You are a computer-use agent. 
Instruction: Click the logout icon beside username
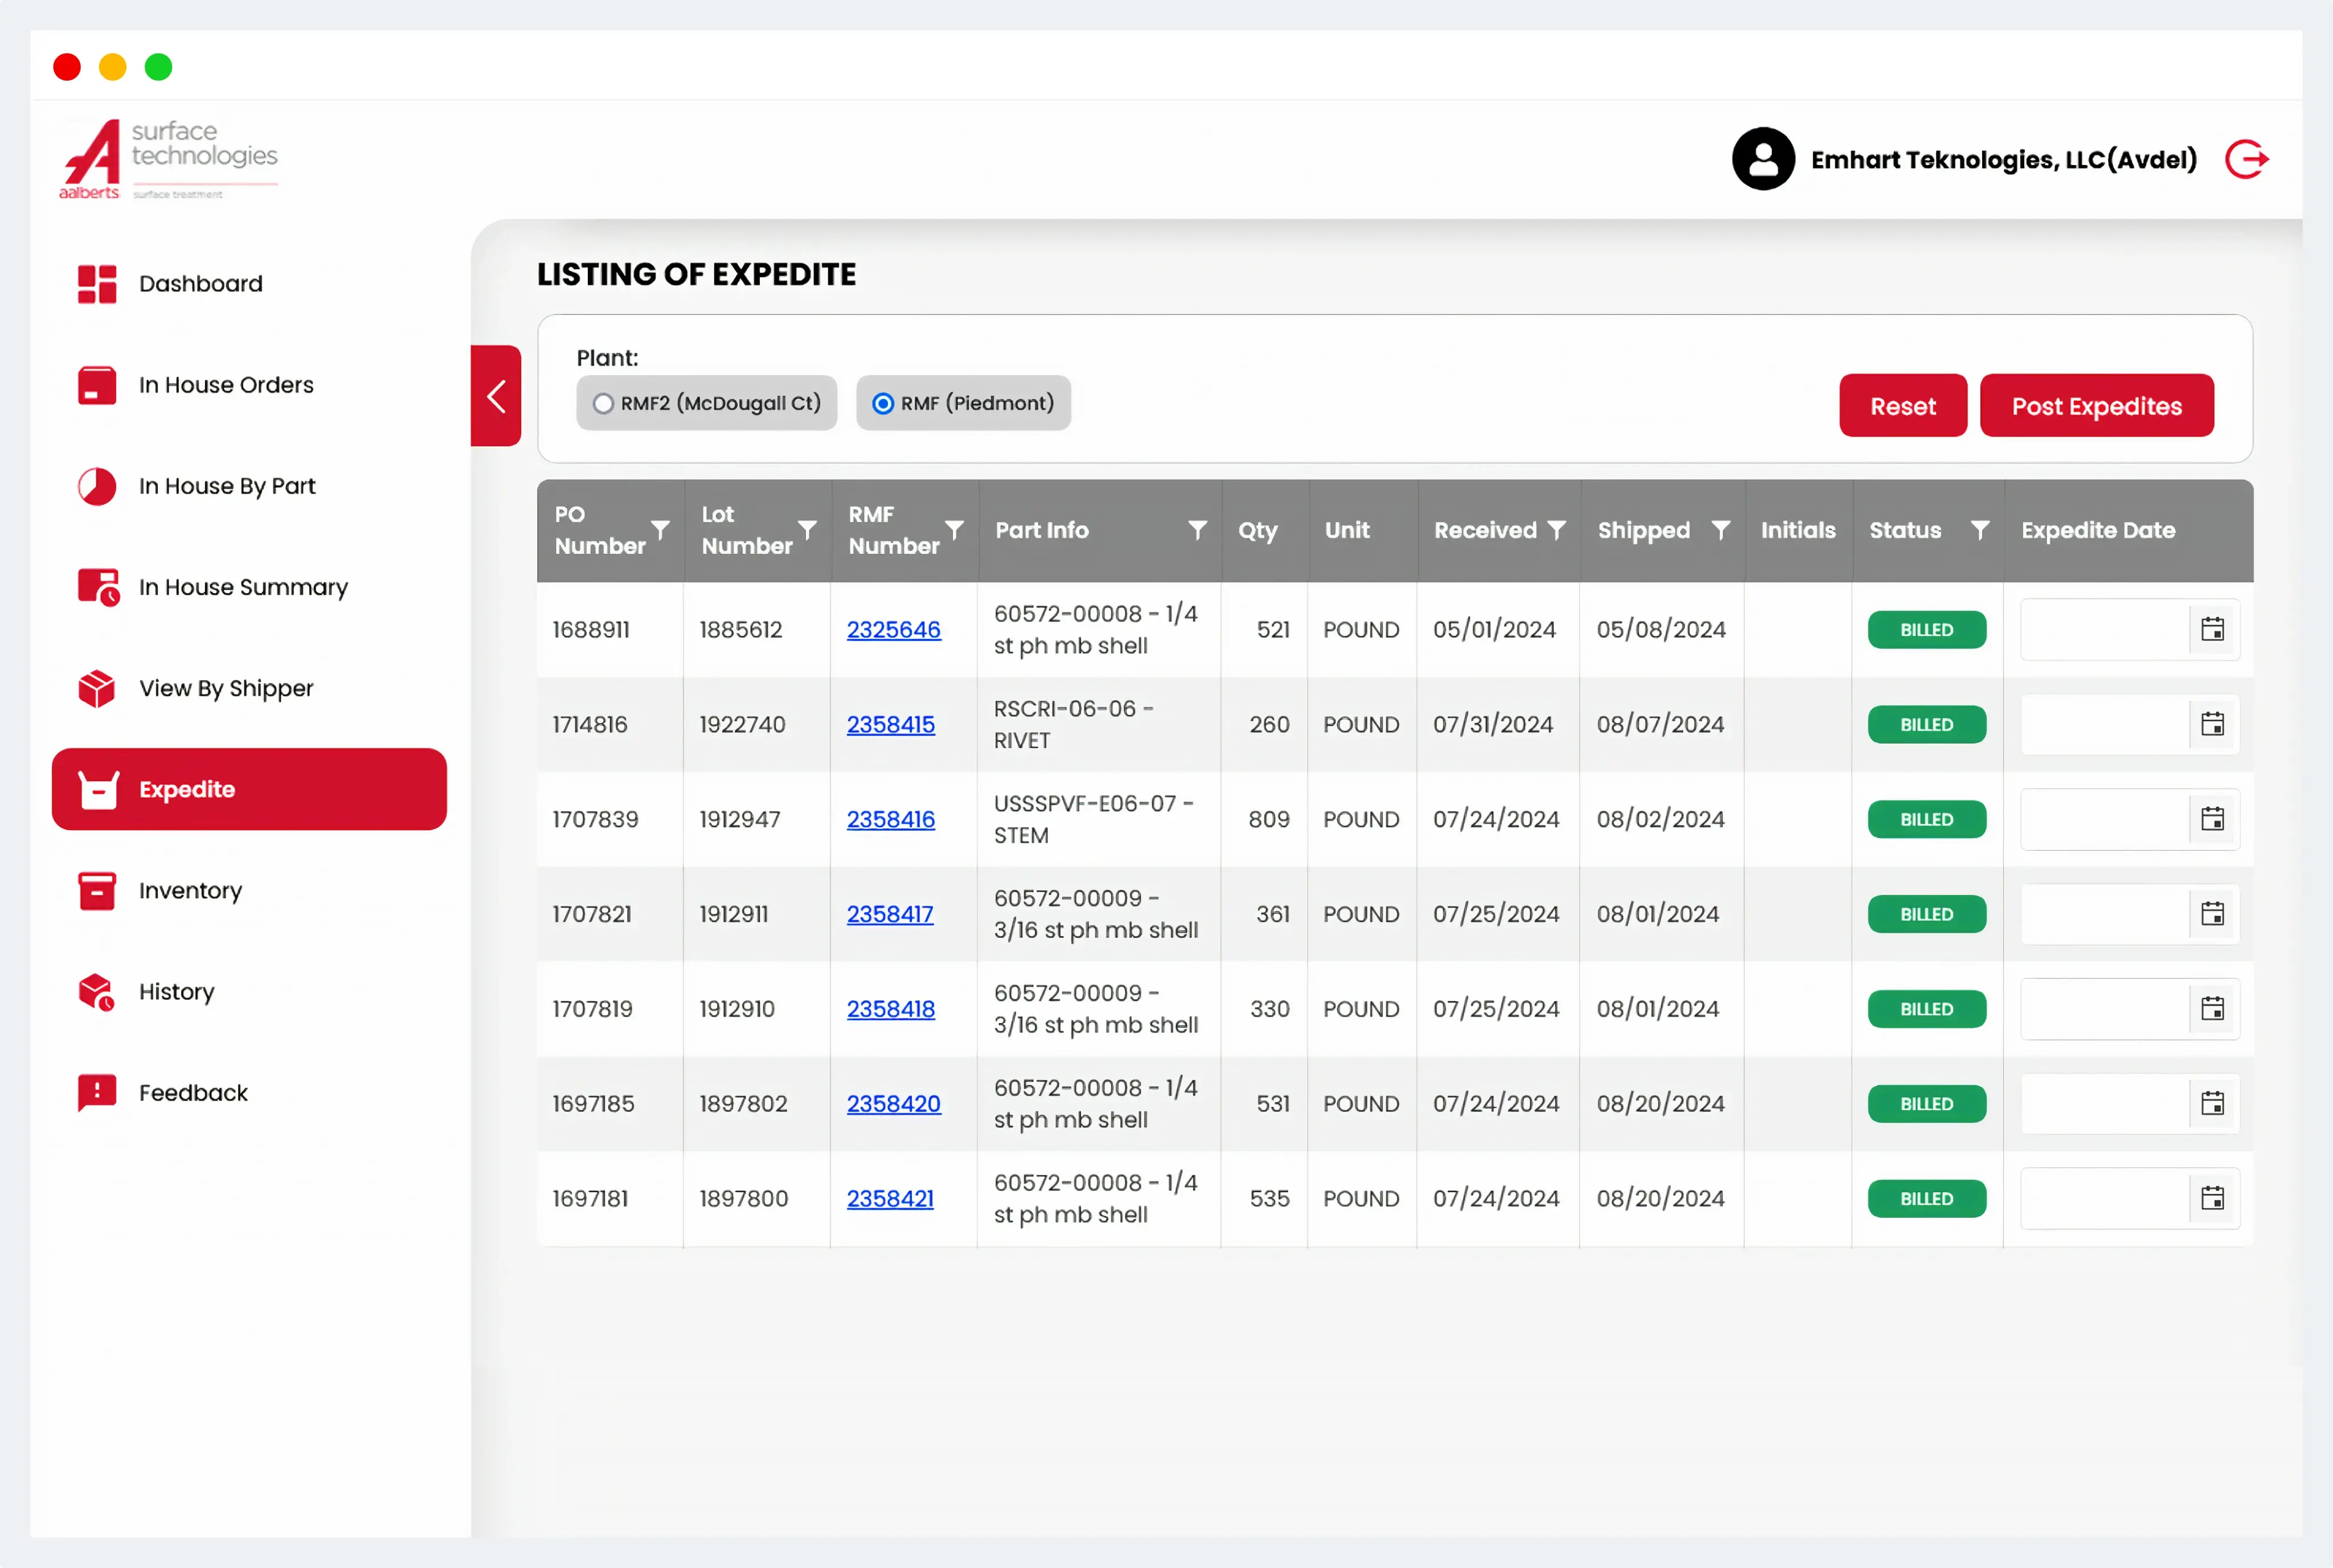(x=2246, y=159)
